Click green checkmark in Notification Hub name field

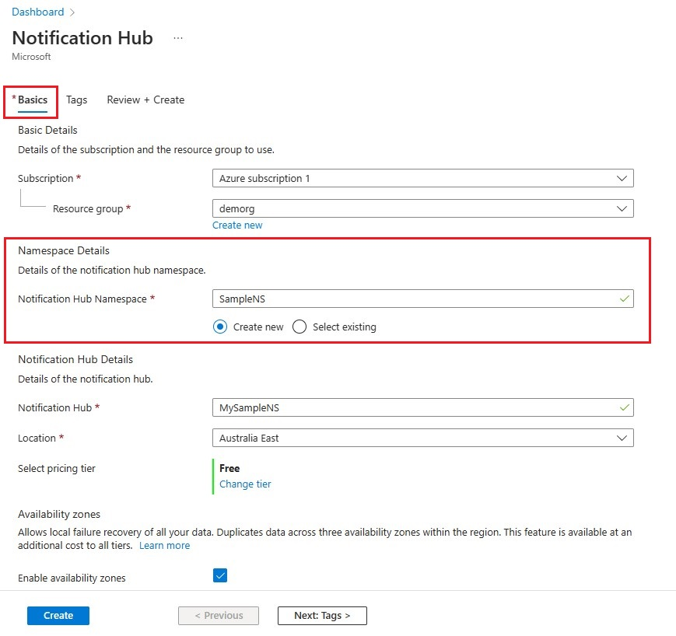pyautogui.click(x=623, y=407)
